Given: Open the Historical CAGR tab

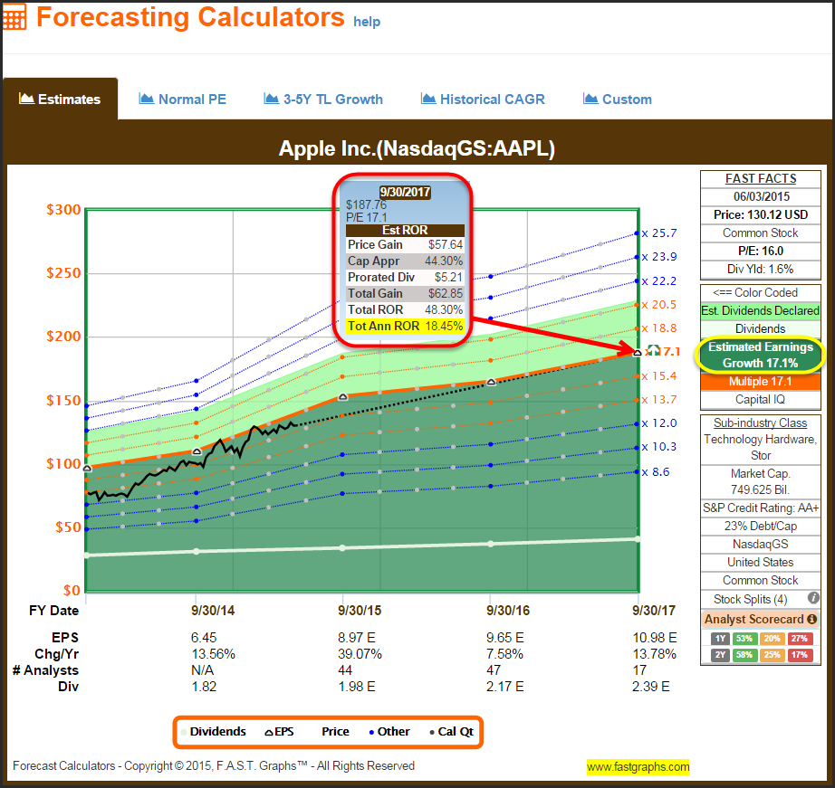Looking at the screenshot, I should pyautogui.click(x=483, y=100).
